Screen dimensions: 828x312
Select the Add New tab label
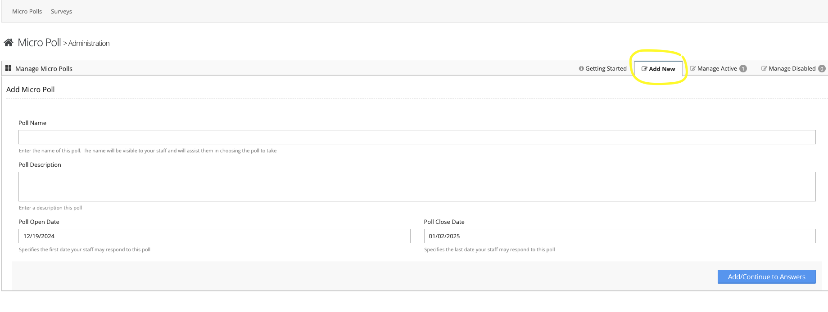coord(662,69)
